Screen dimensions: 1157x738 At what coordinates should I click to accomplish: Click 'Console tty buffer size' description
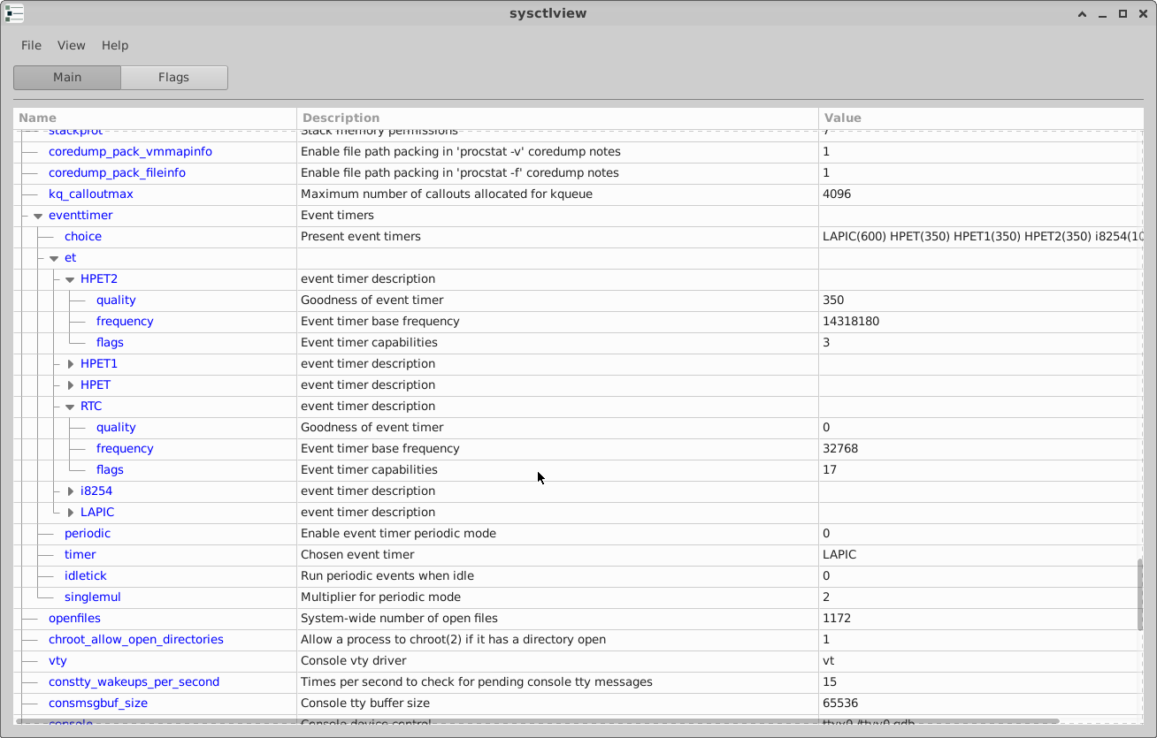365,704
